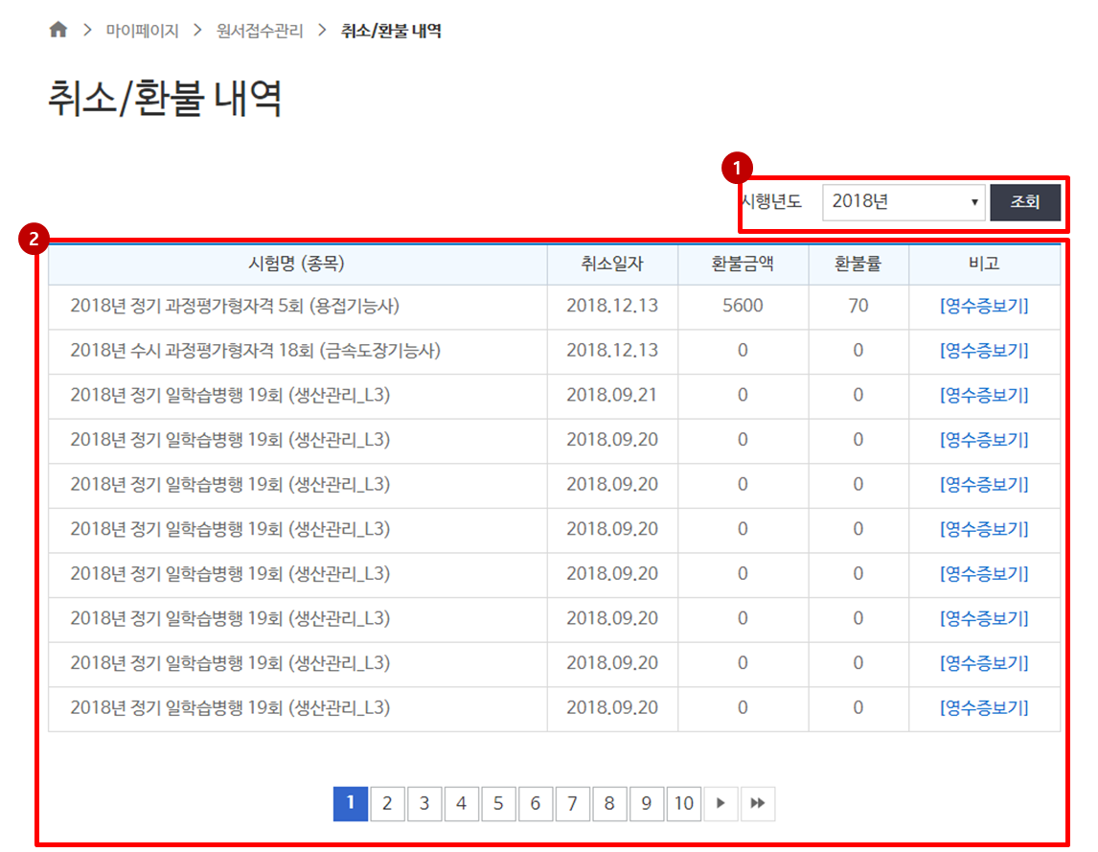Screen dimensions: 1098x852
Task: Open the 시행년도 2018년 dropdown
Action: [x=904, y=202]
